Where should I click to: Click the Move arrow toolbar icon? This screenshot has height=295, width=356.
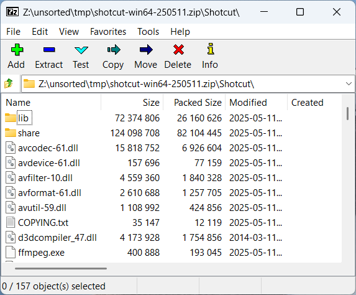coord(146,50)
